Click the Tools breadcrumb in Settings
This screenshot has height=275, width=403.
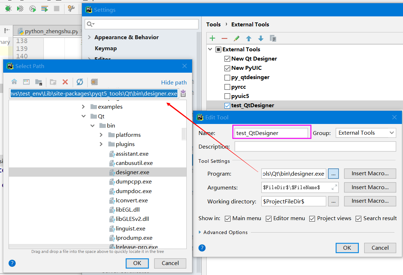213,25
